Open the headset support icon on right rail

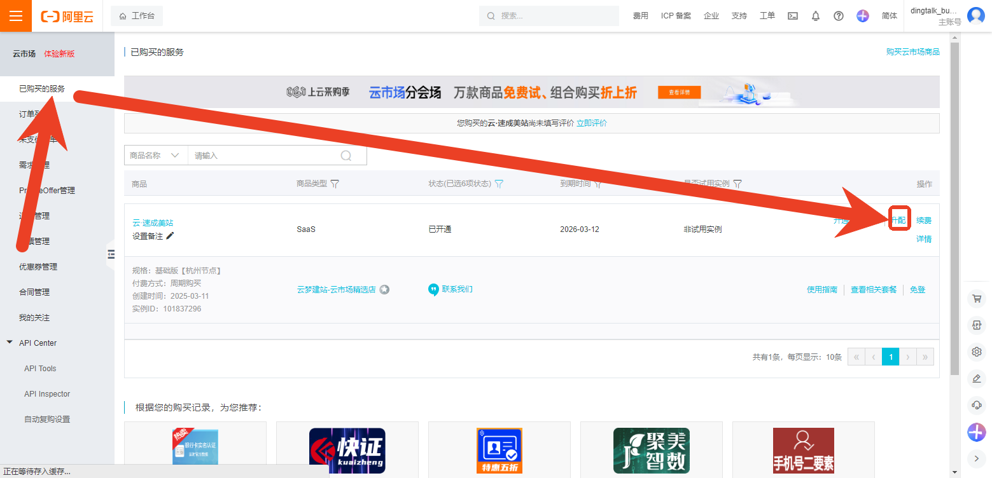click(x=977, y=405)
